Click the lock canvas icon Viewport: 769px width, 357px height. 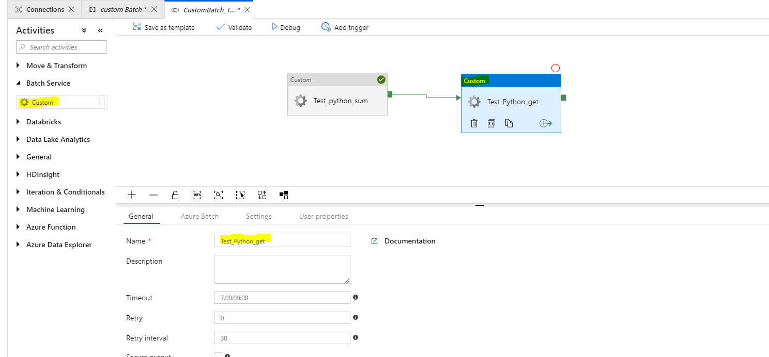point(175,194)
